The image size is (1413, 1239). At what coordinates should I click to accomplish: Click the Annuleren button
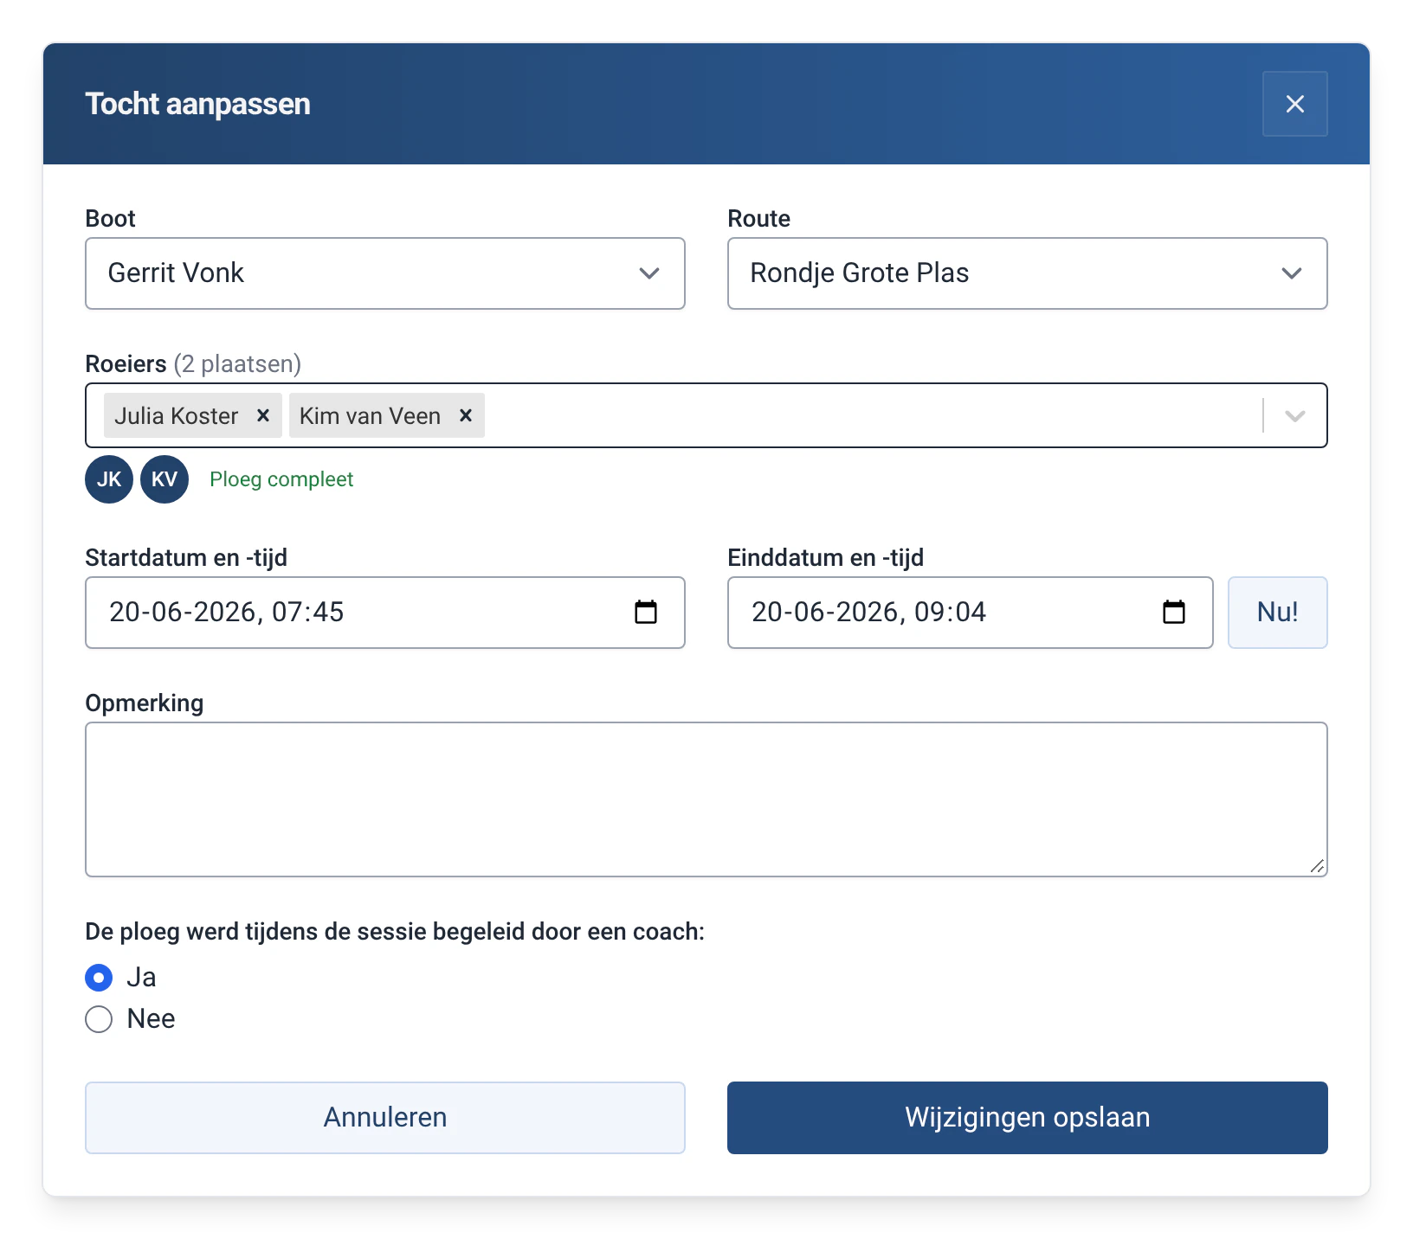point(385,1118)
